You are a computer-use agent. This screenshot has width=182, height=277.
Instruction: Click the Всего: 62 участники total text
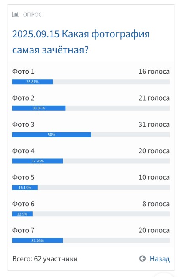[x=45, y=259]
